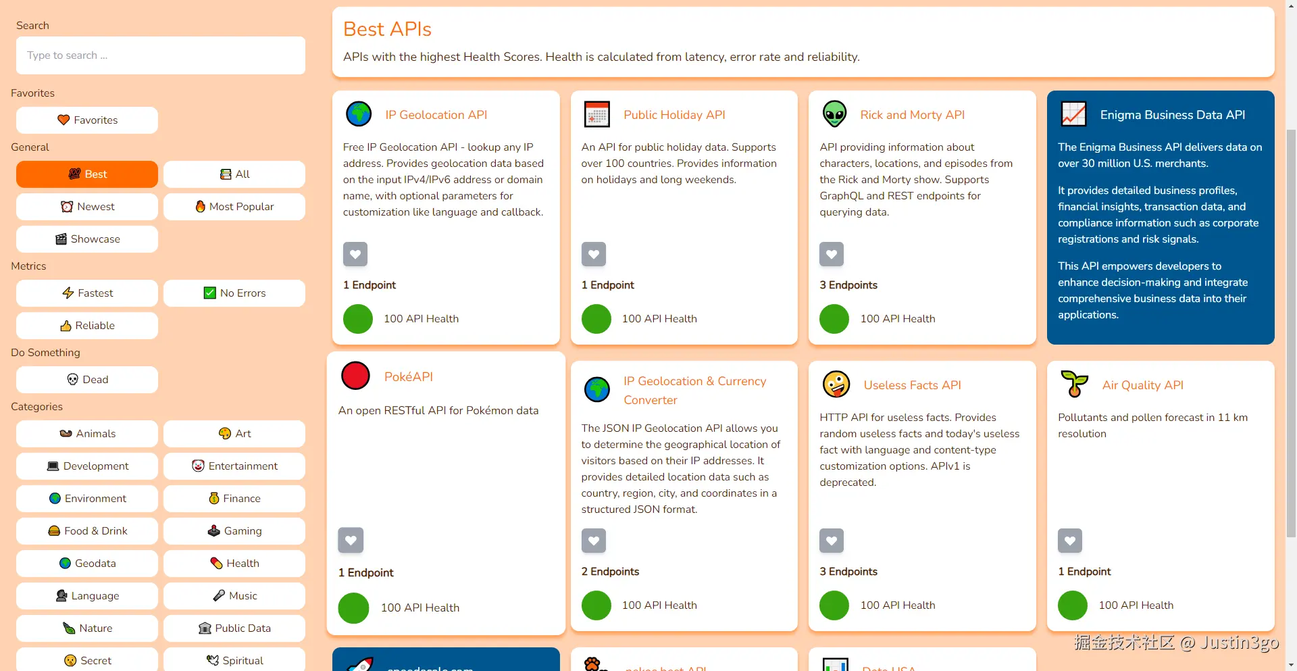Click the IP Geolocation & Currency Converter globe icon
The height and width of the screenshot is (671, 1297).
(596, 390)
